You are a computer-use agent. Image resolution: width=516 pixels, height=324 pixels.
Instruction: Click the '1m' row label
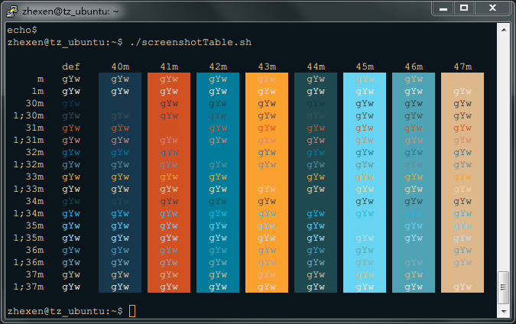click(37, 91)
